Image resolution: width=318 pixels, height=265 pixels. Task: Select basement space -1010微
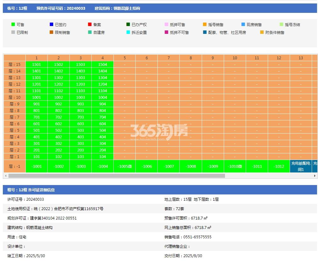(x=235, y=166)
